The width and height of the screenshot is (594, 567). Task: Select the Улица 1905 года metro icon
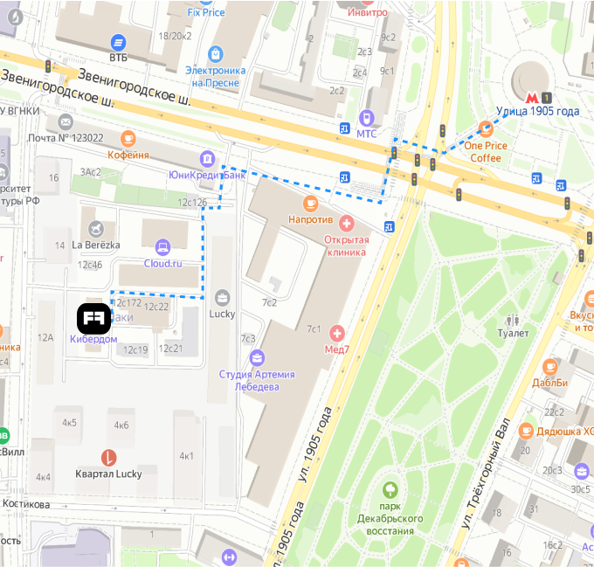[531, 98]
